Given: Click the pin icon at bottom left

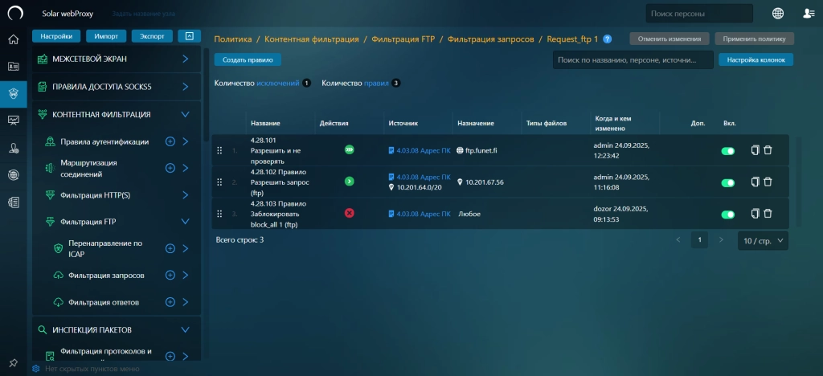Looking at the screenshot, I should pyautogui.click(x=13, y=363).
